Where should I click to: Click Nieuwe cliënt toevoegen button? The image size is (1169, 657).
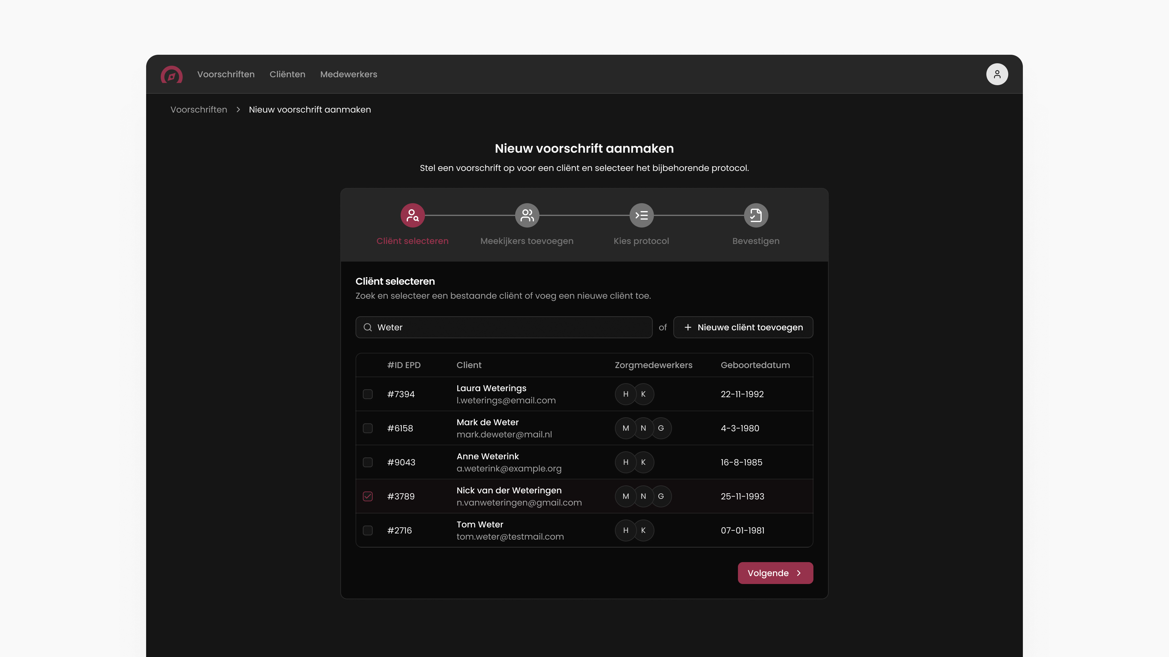743,327
